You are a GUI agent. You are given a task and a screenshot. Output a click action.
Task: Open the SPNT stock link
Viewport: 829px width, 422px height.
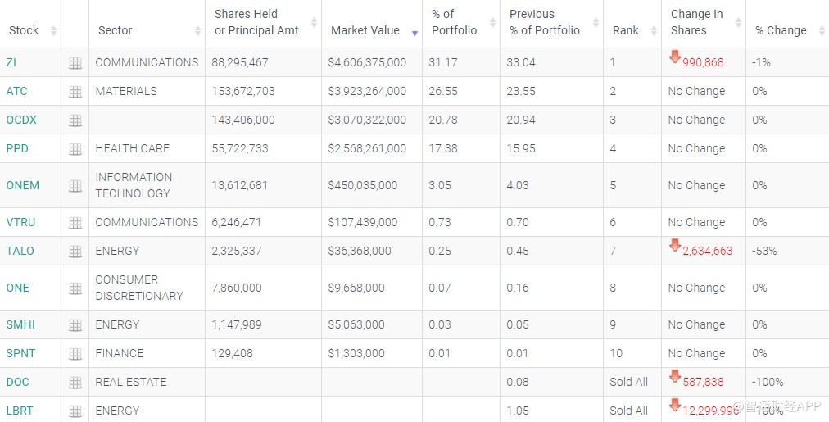click(20, 353)
